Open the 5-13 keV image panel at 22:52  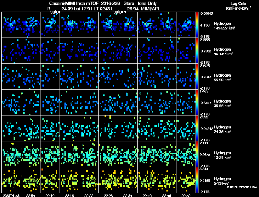[x=186, y=180]
